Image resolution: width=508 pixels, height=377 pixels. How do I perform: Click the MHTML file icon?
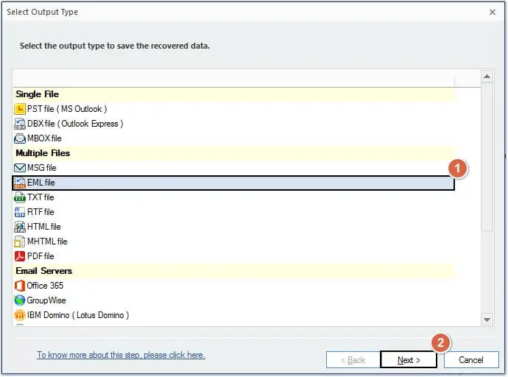tap(20, 242)
